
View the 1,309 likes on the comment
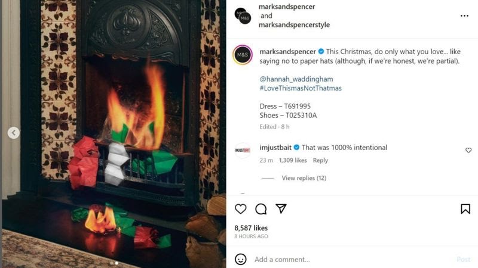(293, 160)
